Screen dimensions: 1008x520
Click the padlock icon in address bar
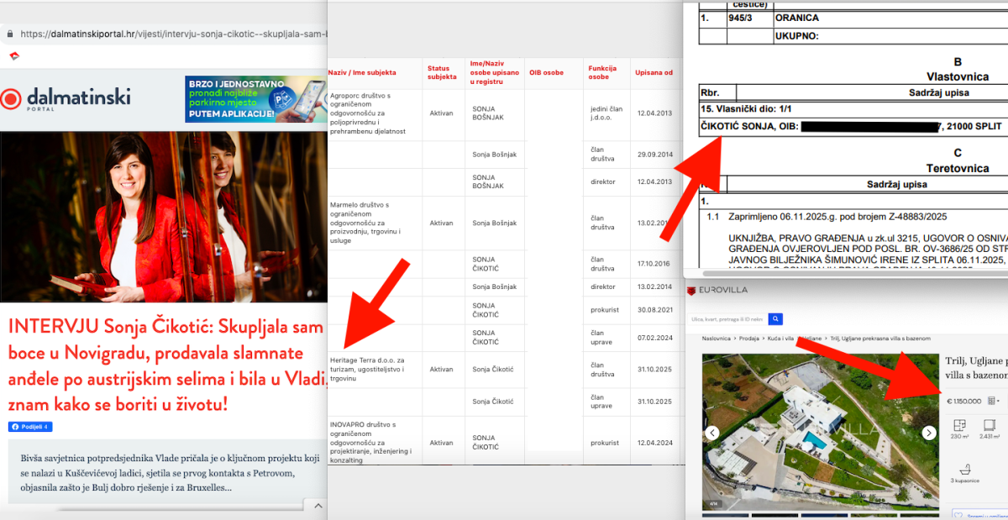[10, 34]
